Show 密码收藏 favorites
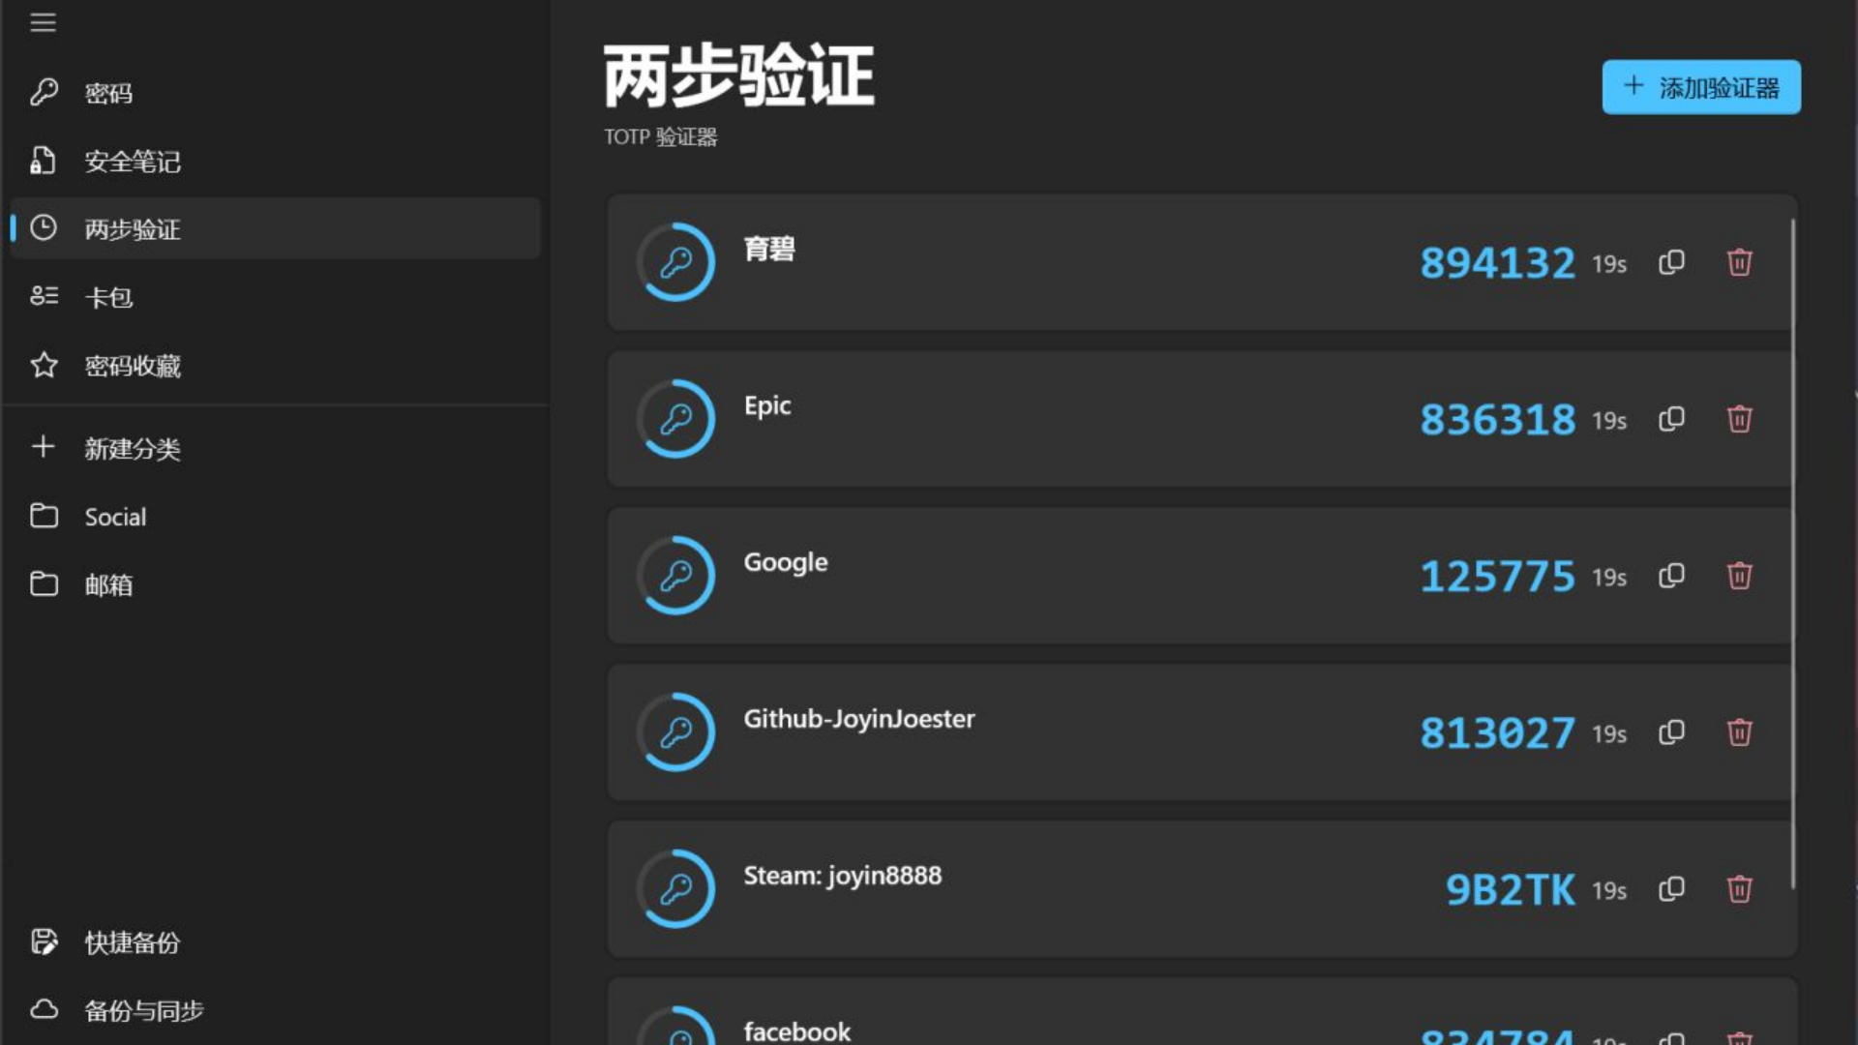Screen dimensions: 1858x1045 tap(275, 366)
